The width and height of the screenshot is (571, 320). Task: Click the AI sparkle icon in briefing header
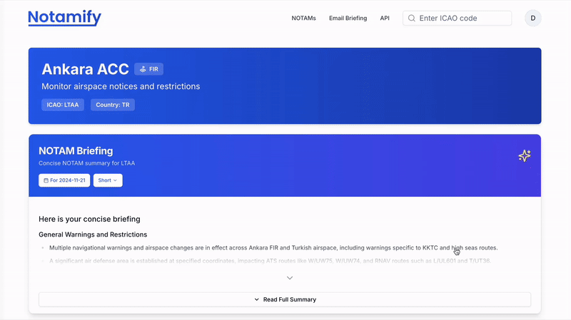(525, 155)
